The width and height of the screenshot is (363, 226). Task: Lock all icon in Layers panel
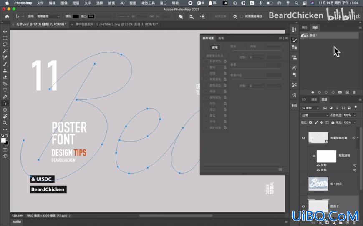(x=333, y=122)
